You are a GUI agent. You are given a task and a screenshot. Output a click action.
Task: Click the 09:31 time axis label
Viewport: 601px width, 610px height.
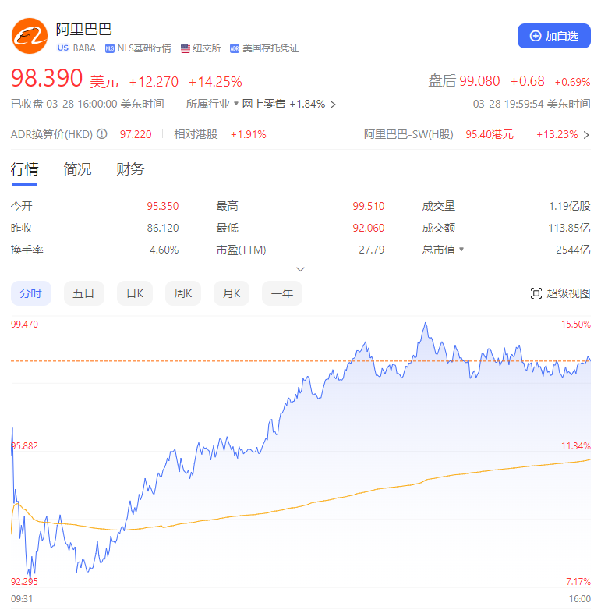coord(22,599)
